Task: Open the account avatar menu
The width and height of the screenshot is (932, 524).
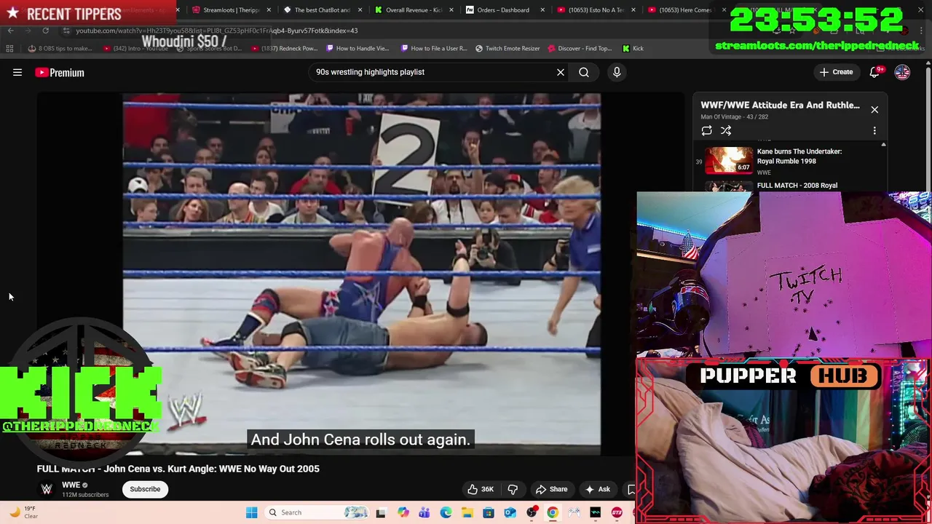Action: pyautogui.click(x=902, y=72)
